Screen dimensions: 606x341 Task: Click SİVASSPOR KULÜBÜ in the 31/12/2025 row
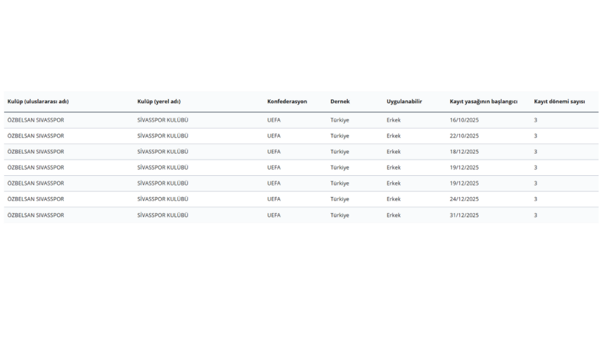tap(163, 215)
